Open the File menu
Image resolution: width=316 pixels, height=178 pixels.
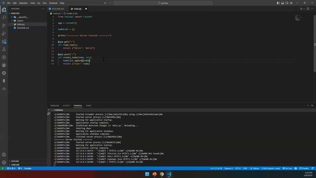tap(9, 3)
